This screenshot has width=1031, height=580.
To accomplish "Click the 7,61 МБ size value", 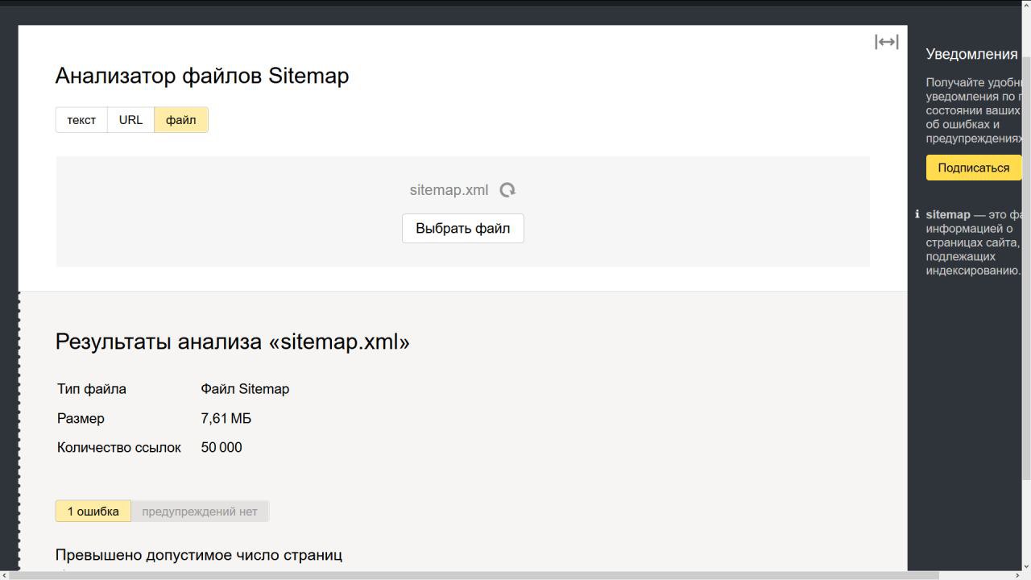I will (x=226, y=418).
